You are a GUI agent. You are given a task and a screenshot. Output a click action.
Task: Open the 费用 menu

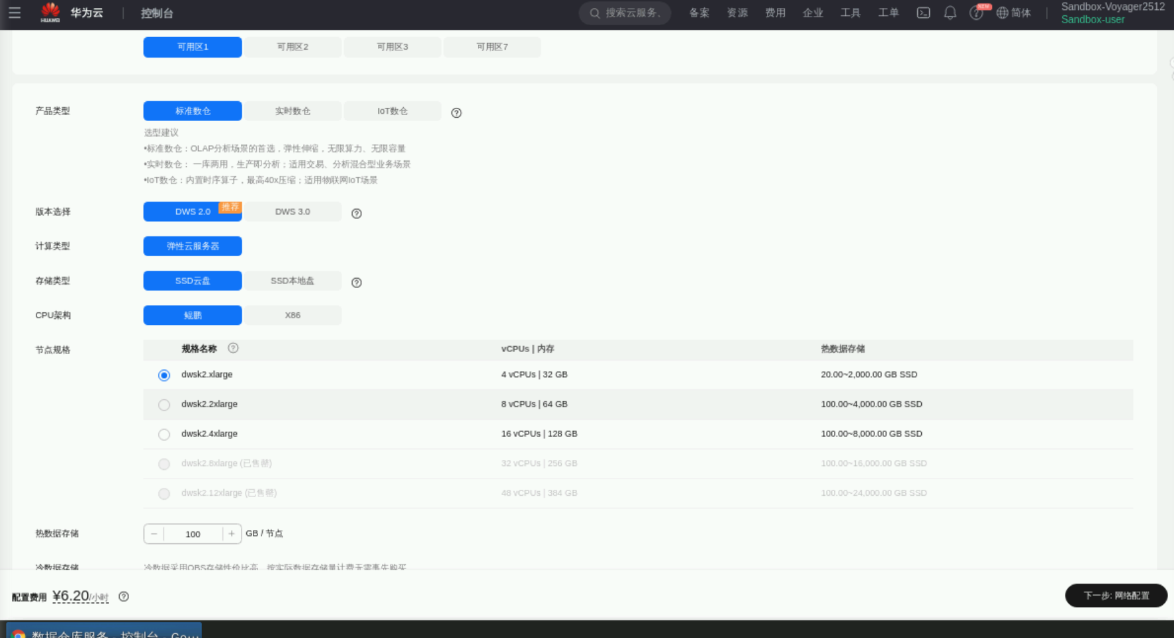(775, 13)
